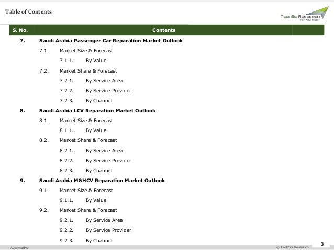Open section 9 M&HCV Reparation Market Outlook
This screenshot has height=250, width=334.
pos(102,181)
